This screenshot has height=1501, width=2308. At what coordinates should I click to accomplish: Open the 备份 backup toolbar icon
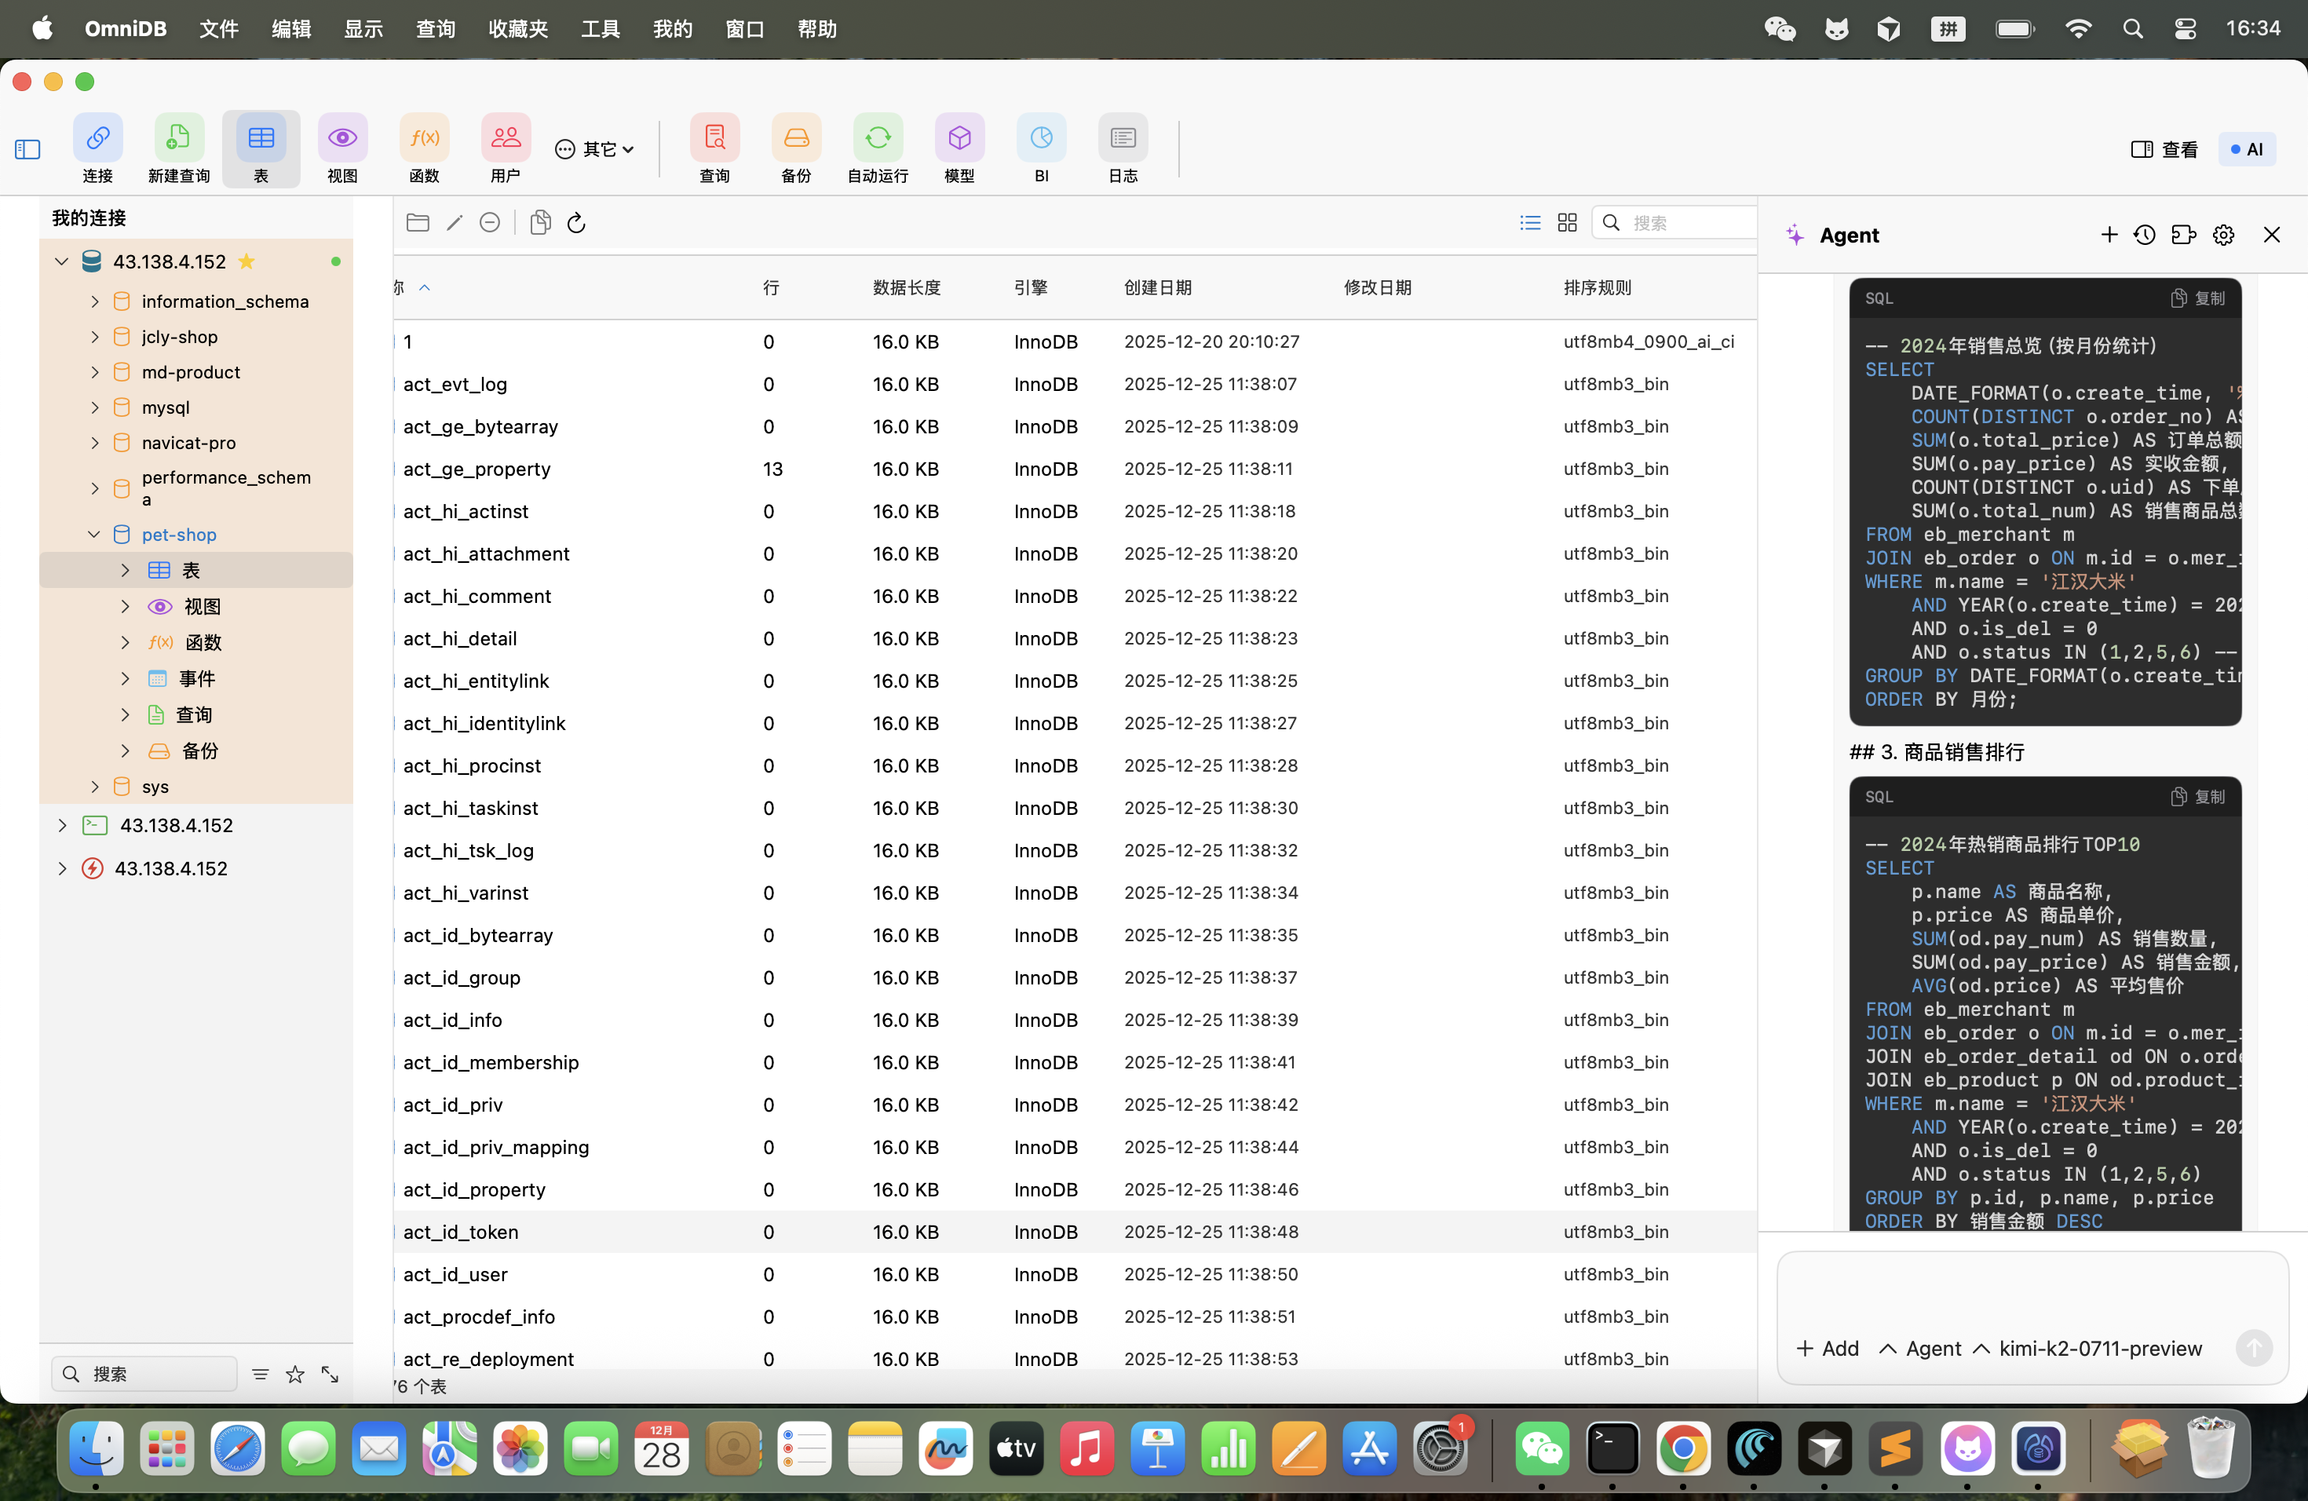[795, 139]
